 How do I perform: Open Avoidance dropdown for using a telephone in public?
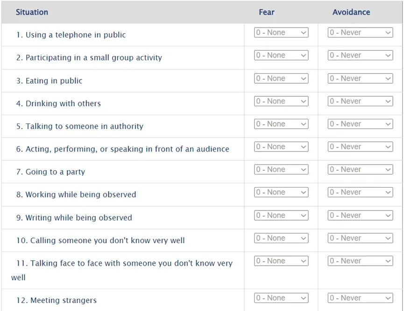pyautogui.click(x=360, y=33)
